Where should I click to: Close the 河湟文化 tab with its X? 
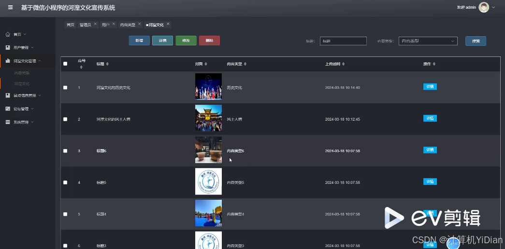click(x=168, y=24)
